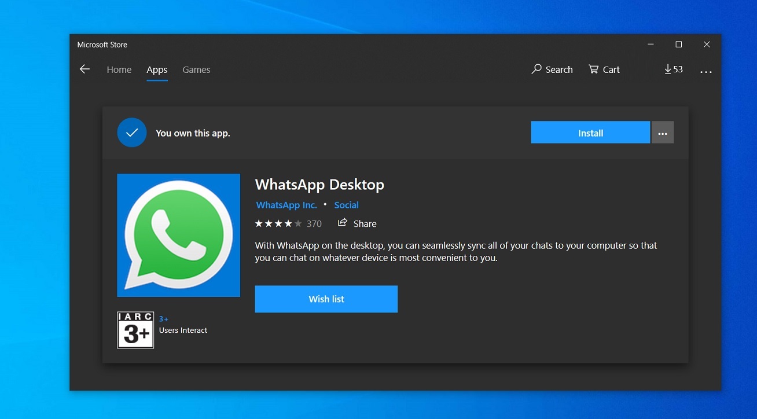The height and width of the screenshot is (419, 757).
Task: Open more options beside Install
Action: point(663,133)
